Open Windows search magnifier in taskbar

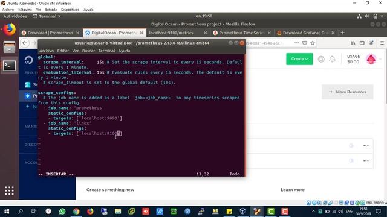(x=21, y=212)
